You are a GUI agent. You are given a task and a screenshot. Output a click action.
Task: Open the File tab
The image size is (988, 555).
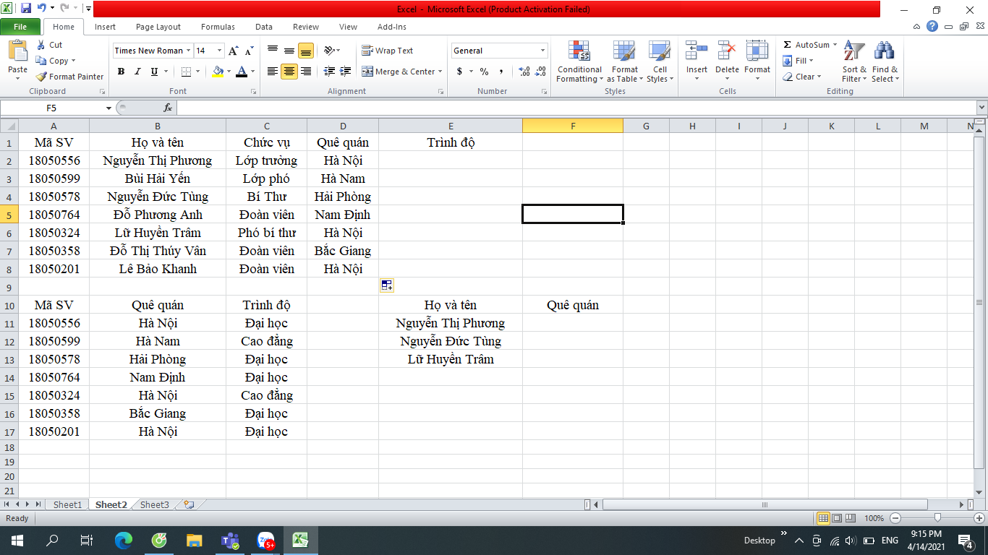(20, 27)
